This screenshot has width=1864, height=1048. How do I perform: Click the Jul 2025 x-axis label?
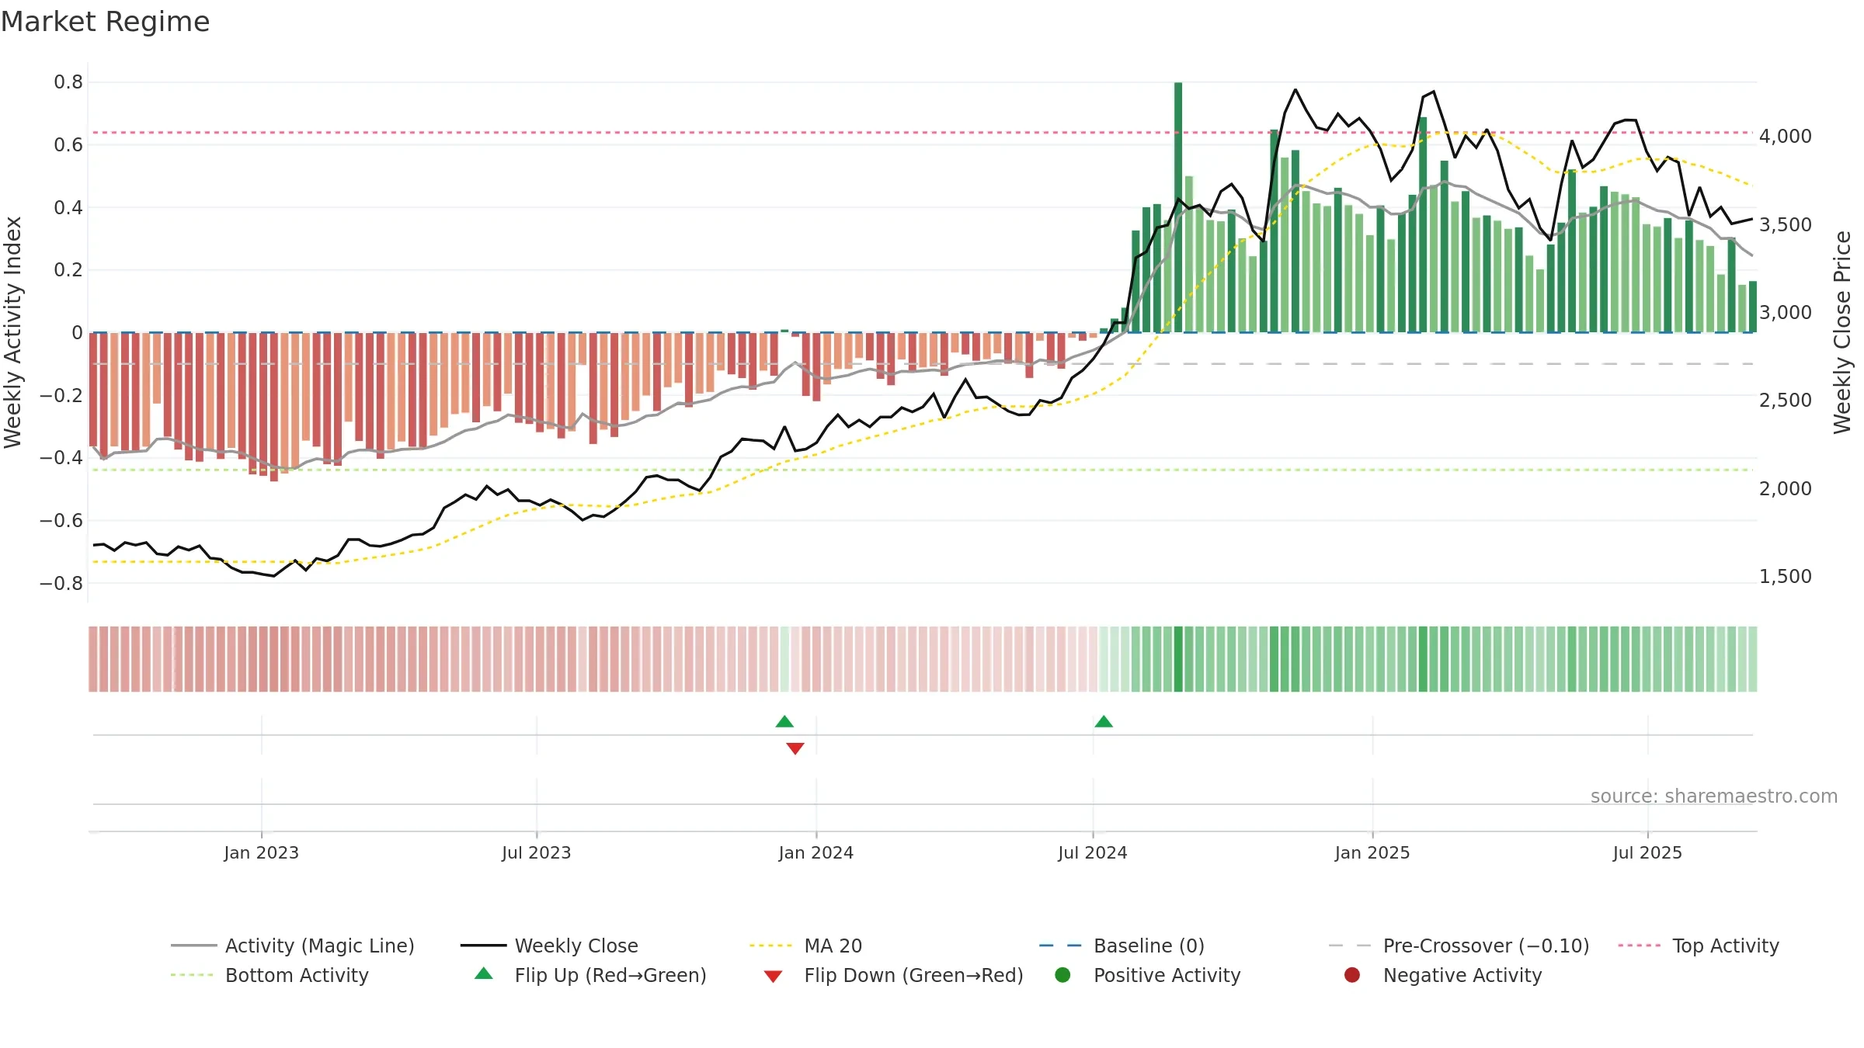pyautogui.click(x=1647, y=852)
